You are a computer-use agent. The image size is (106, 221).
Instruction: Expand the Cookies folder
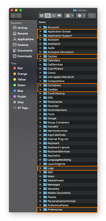41,89
